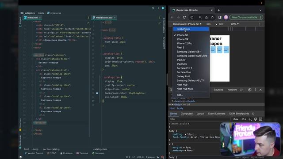
Task: Open tab options for styles.css pane
Action: (160, 18)
